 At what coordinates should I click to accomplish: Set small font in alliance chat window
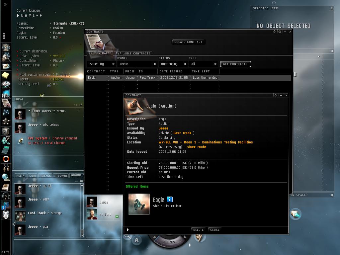tap(76, 181)
